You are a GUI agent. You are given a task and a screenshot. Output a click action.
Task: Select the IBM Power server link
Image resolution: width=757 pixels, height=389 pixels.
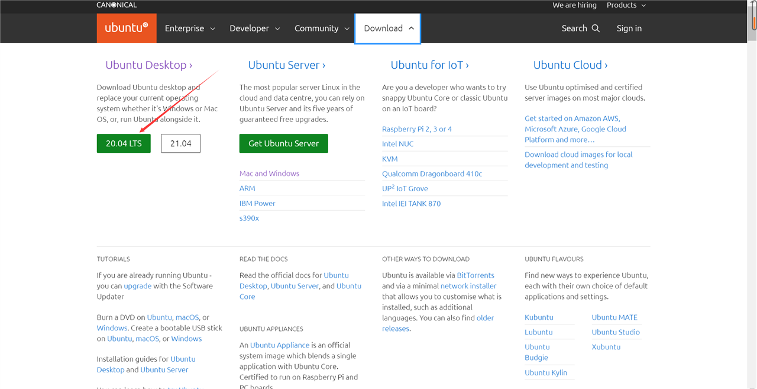[257, 203]
